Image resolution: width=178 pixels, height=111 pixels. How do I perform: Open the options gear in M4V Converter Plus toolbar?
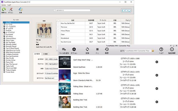[74, 49]
